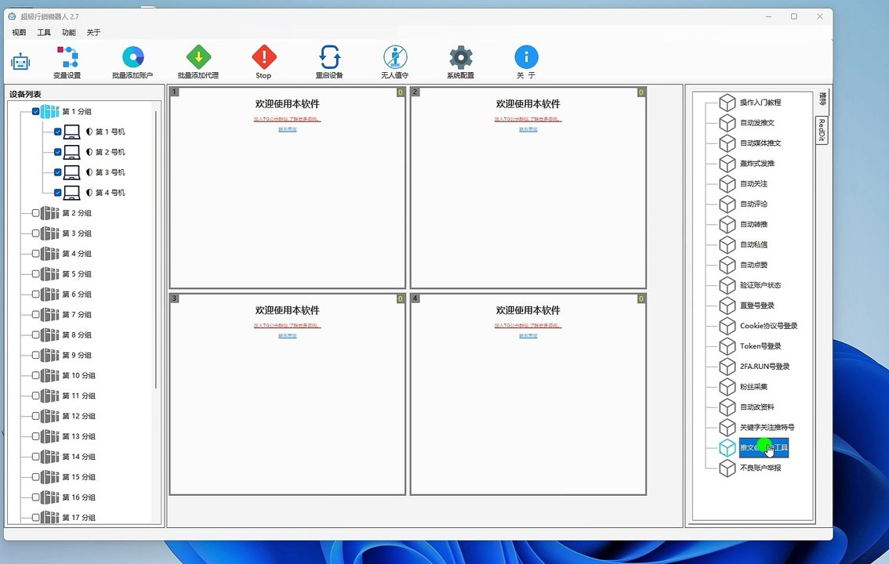Select 2FA.RUN号登录 cube item
This screenshot has width=889, height=564.
(x=754, y=367)
